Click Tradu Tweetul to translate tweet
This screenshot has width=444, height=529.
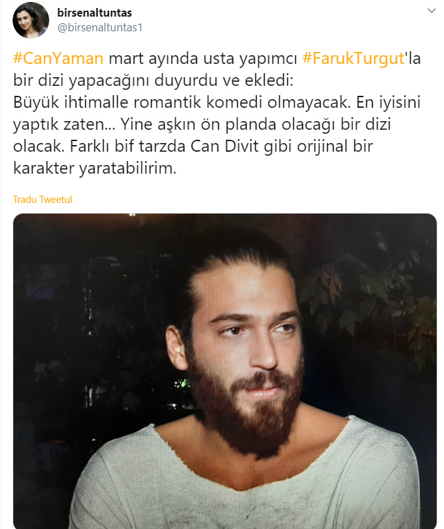(x=43, y=200)
